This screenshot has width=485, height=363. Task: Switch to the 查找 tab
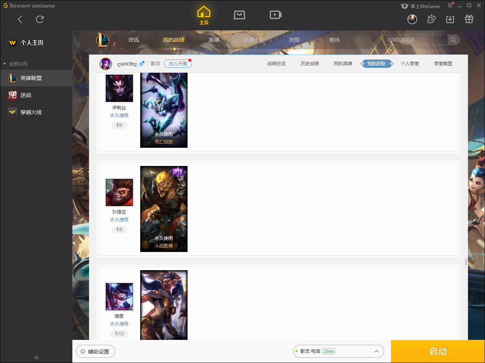point(334,40)
